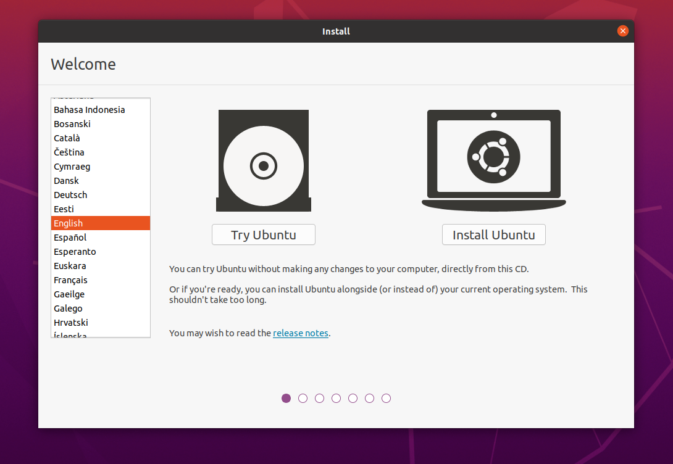Click the currently highlighted English entry
Screen dimensions: 673x464
click(68, 223)
